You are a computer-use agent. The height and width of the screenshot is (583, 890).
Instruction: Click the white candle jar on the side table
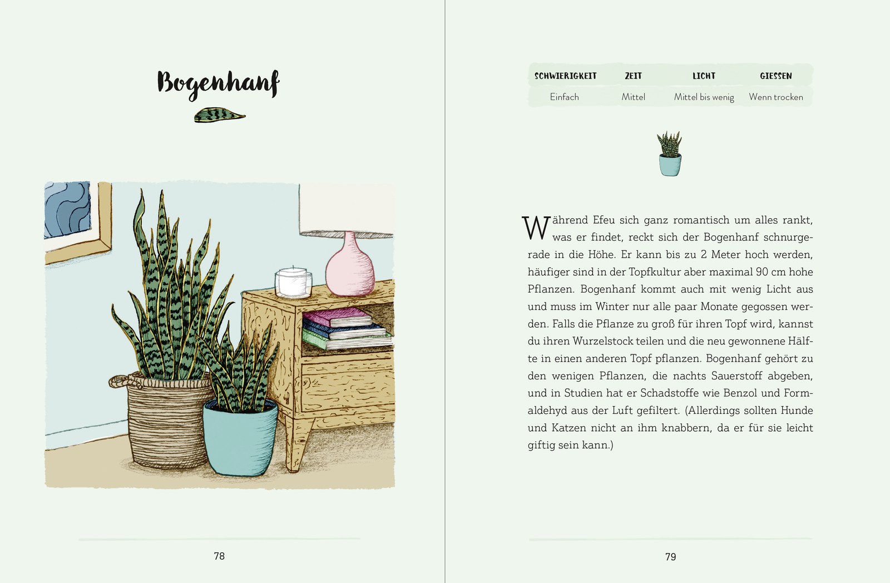click(x=293, y=282)
